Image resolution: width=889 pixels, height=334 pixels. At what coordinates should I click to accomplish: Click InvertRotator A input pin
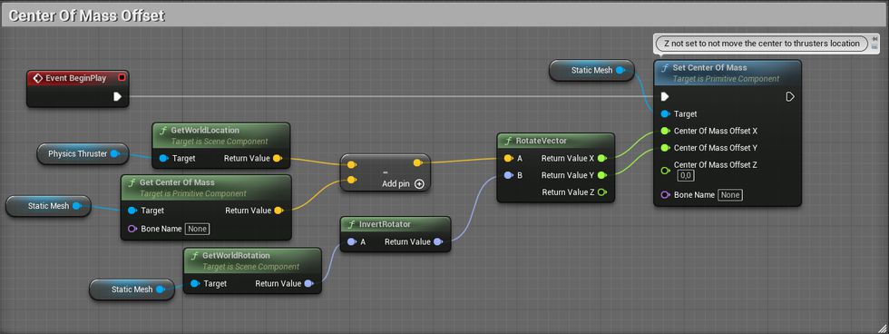click(x=351, y=242)
